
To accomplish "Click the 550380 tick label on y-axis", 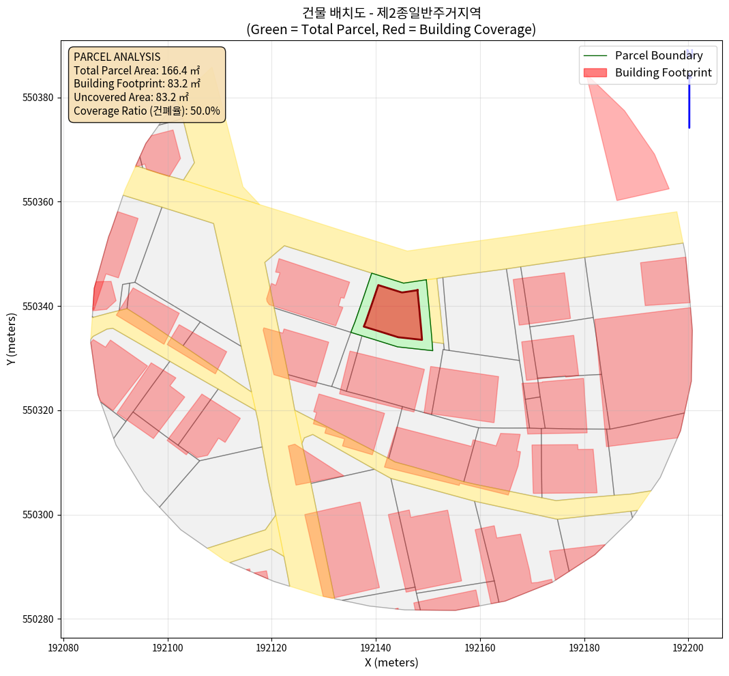I will (38, 98).
